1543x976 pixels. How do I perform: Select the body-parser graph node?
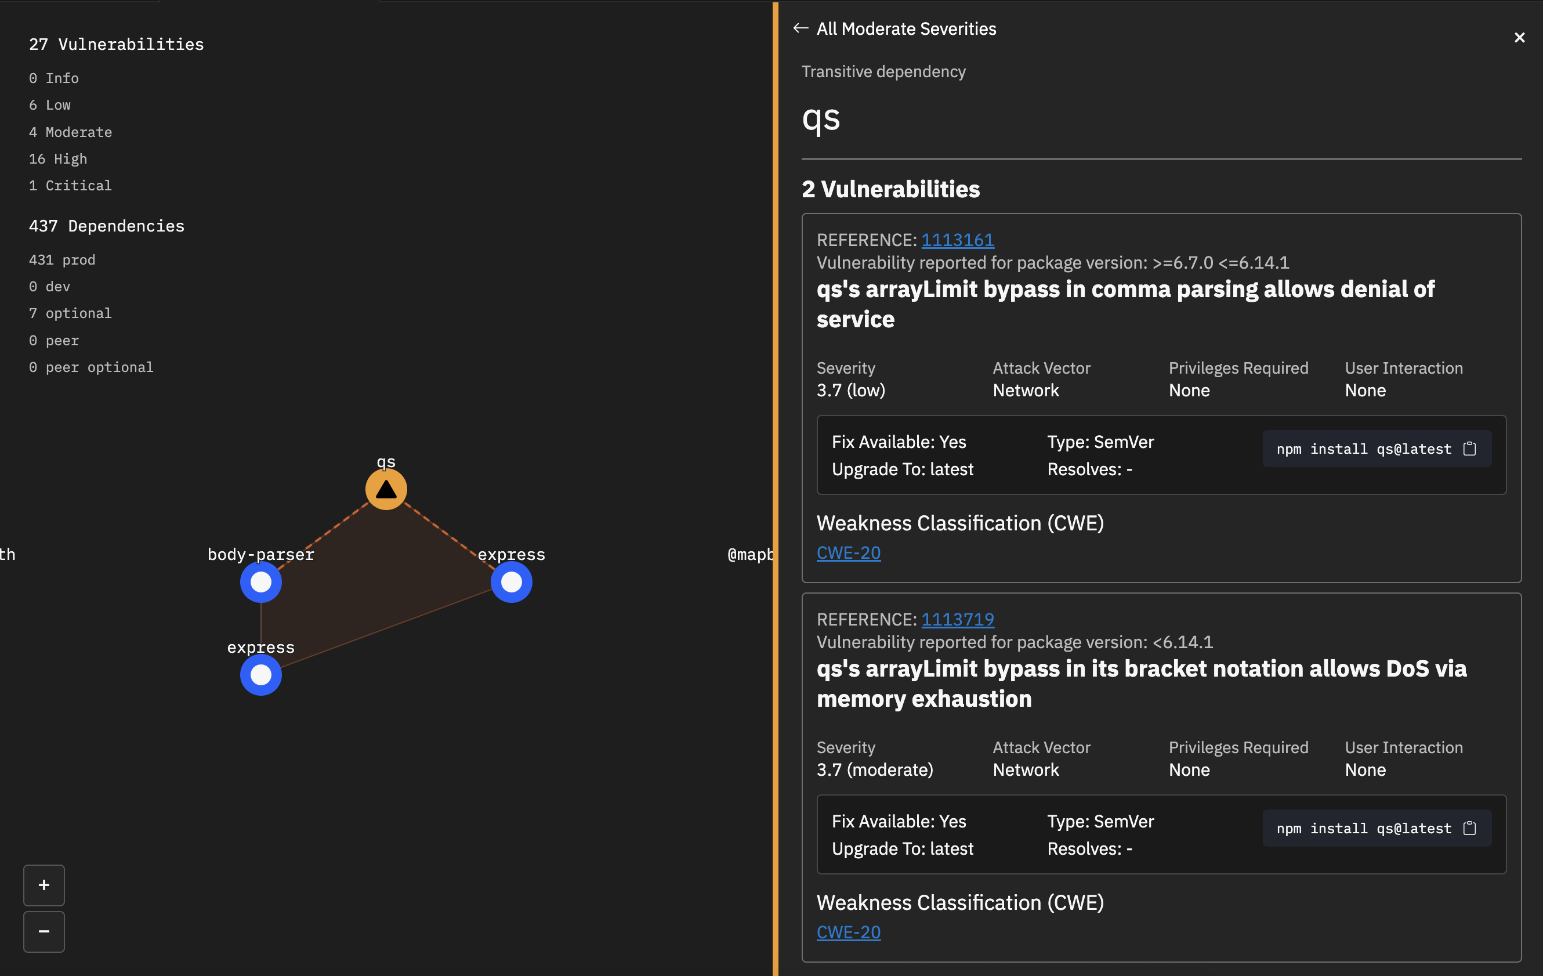point(261,582)
